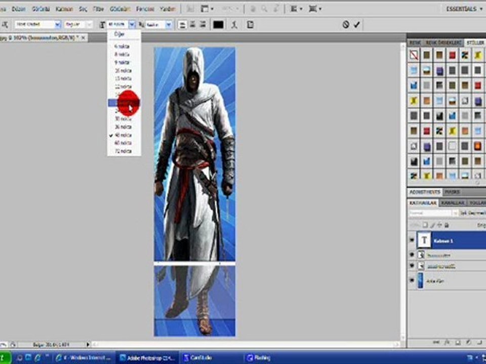Viewport: 486px width, 364px height.
Task: Click the status bar arrow next to Belge info
Action: (88, 344)
